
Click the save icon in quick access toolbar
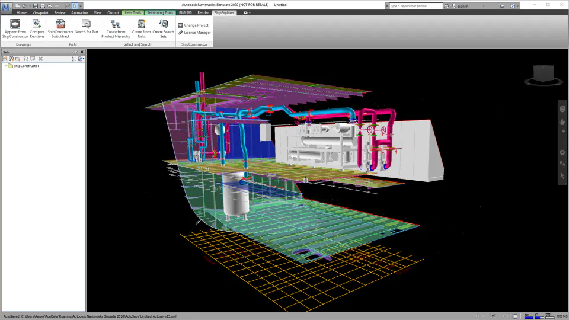click(35, 6)
